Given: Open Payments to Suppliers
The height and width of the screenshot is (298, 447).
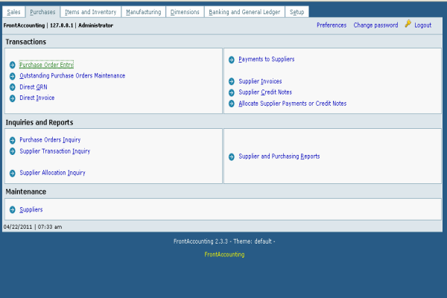Looking at the screenshot, I should click(267, 59).
